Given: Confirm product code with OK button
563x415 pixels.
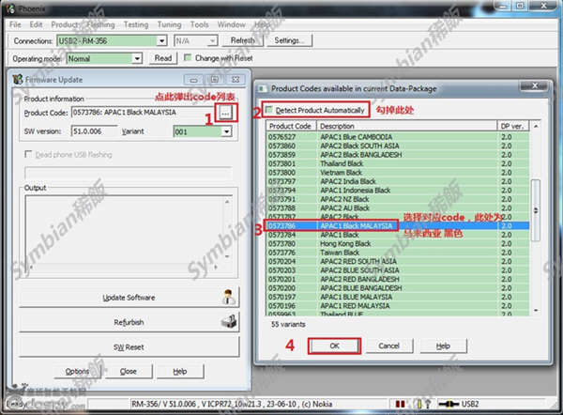Looking at the screenshot, I should click(x=334, y=346).
